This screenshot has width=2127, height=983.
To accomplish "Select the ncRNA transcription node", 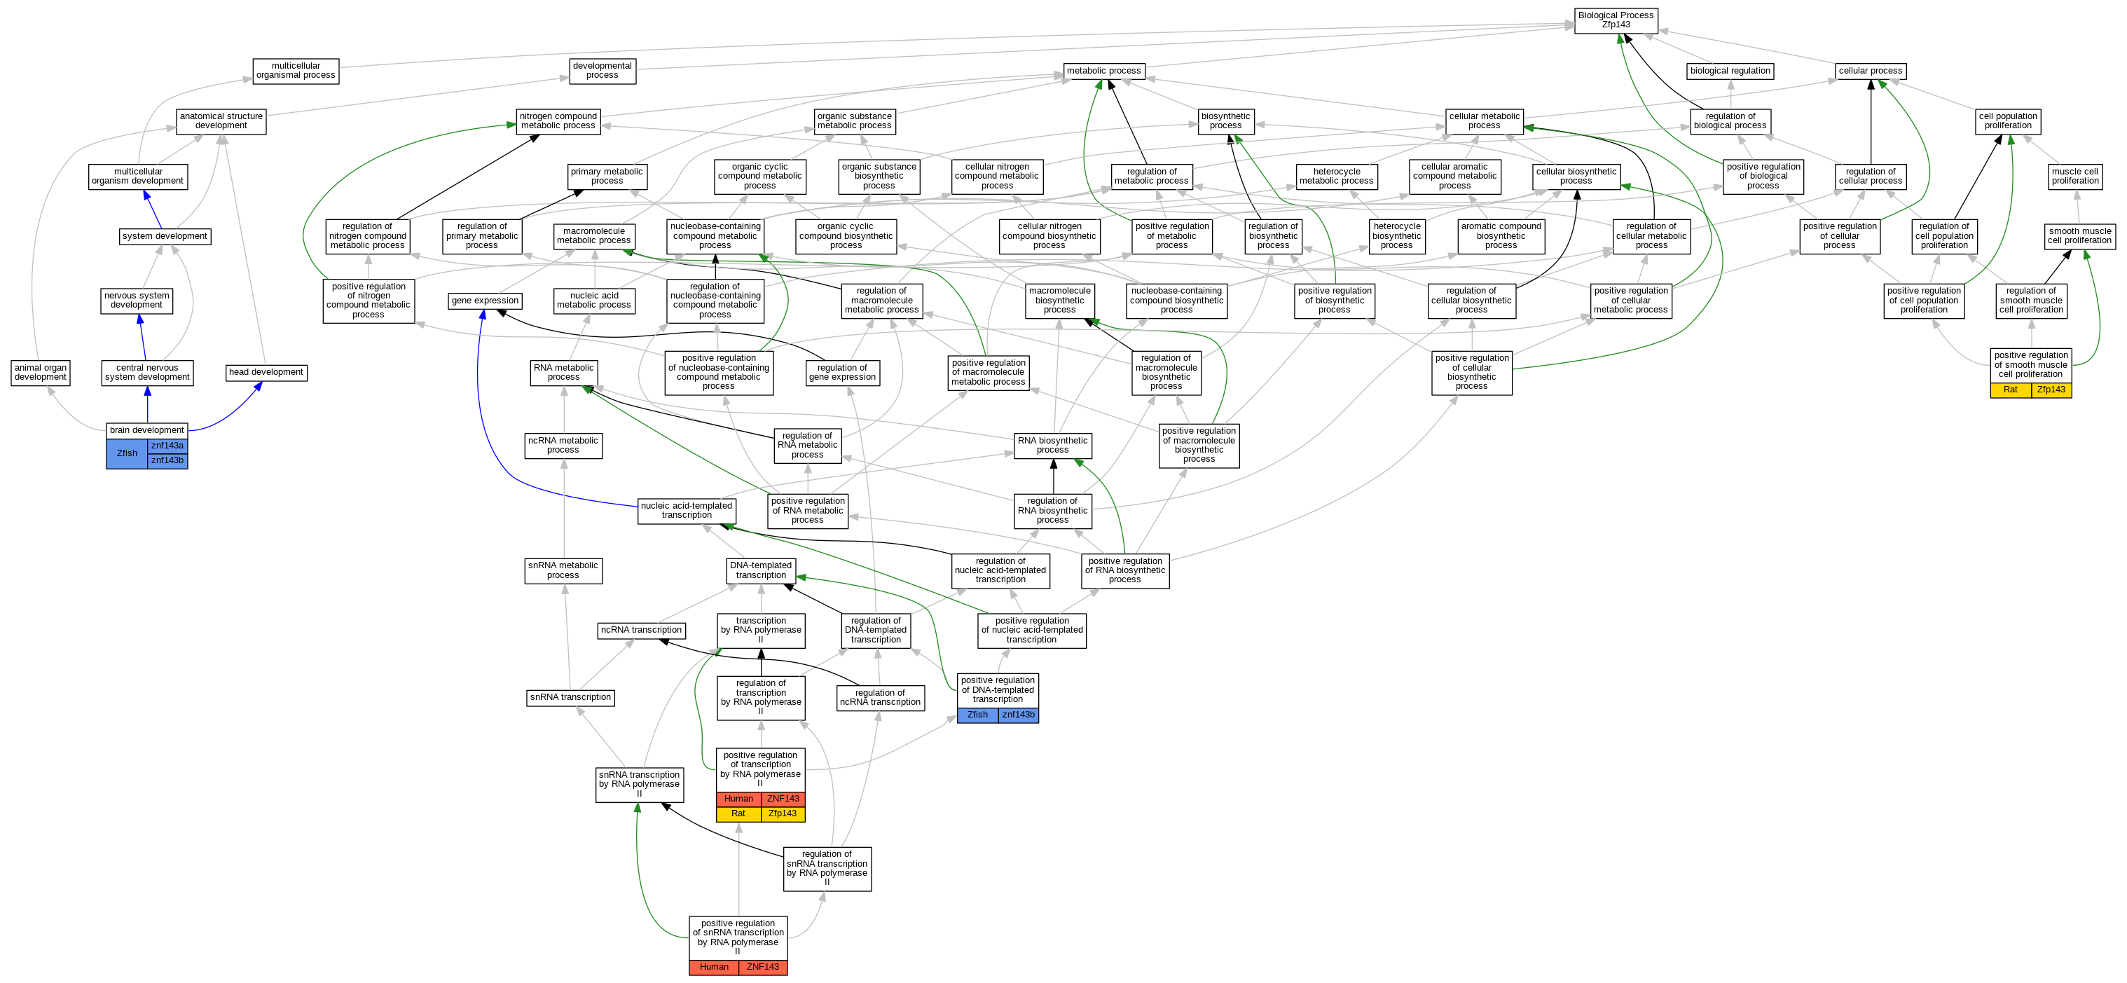I will [x=641, y=631].
